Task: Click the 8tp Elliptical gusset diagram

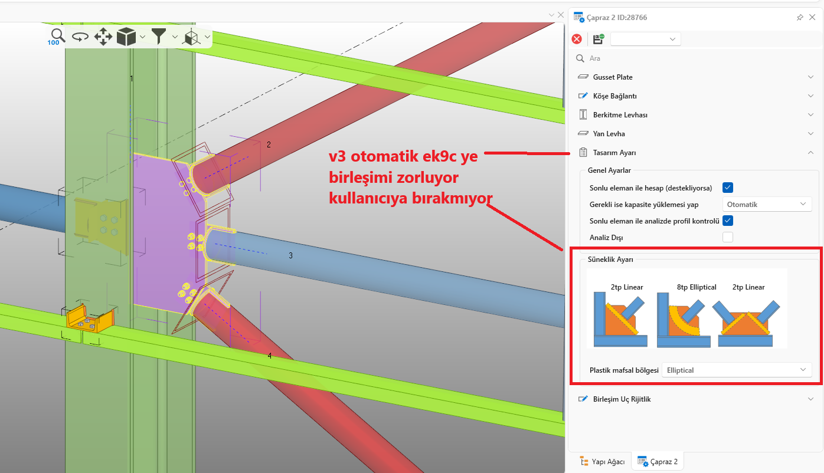Action: click(685, 317)
